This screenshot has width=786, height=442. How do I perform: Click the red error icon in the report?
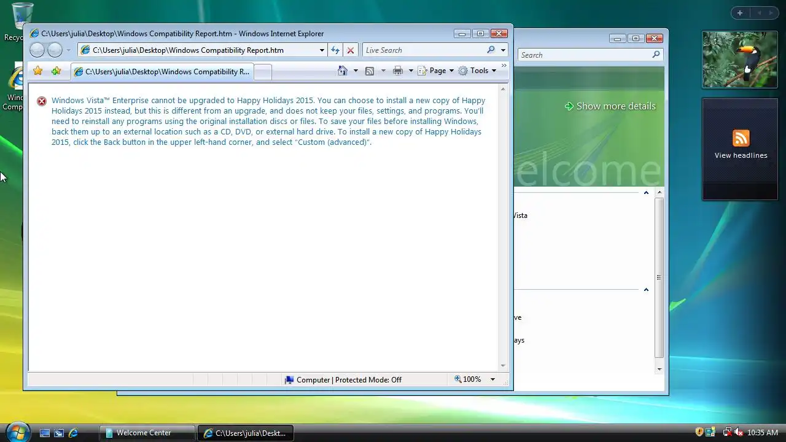coord(42,101)
